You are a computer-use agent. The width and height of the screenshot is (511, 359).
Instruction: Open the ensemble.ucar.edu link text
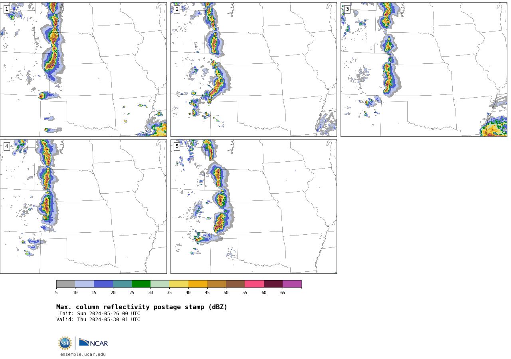point(83,354)
